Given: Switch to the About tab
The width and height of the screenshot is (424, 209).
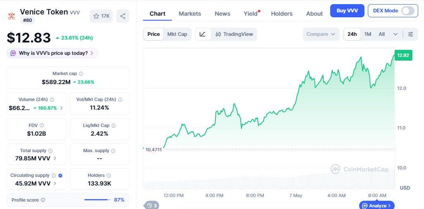Looking at the screenshot, I should 314,14.
